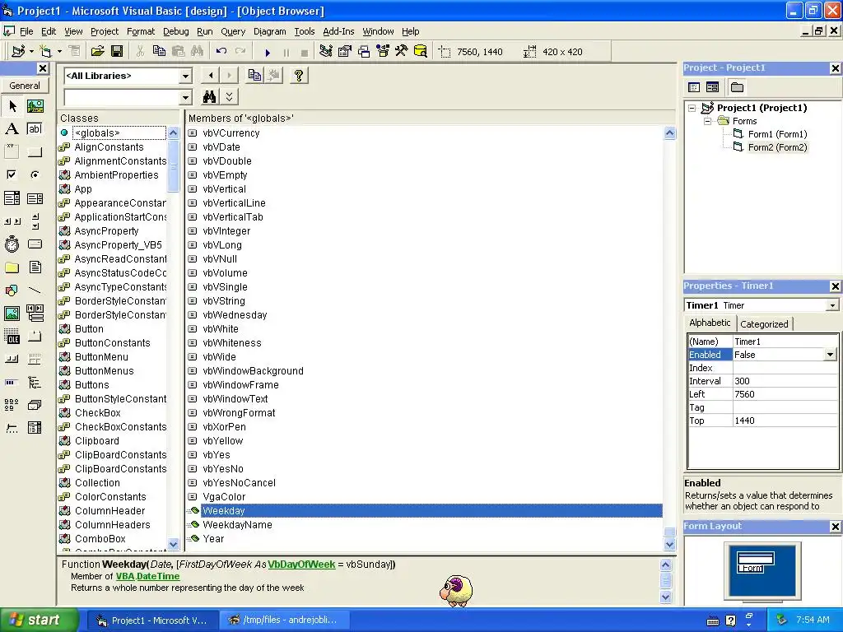Select the Timer control tool
The width and height of the screenshot is (843, 632).
click(12, 244)
